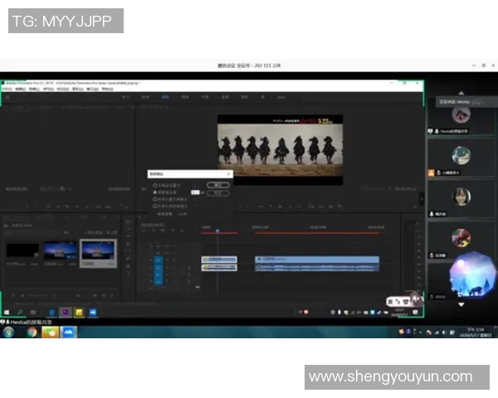The image size is (498, 398).
Task: Open the Clip menu in Premiere Pro
Action: (x=34, y=89)
